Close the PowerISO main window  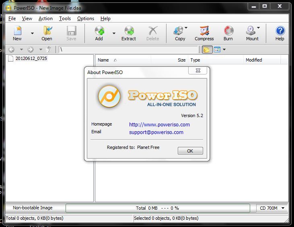(x=280, y=6)
